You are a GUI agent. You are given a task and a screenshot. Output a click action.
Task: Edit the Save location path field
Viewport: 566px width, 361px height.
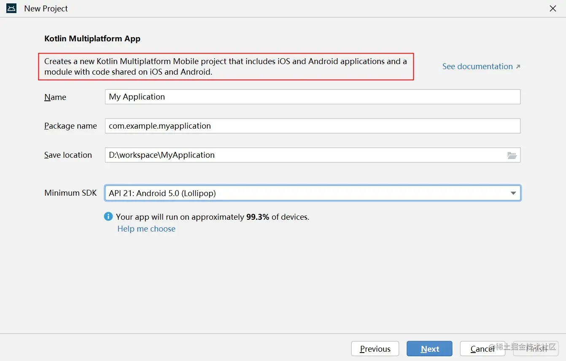click(x=304, y=155)
